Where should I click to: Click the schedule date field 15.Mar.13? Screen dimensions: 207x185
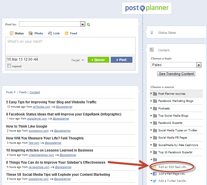tap(22, 59)
